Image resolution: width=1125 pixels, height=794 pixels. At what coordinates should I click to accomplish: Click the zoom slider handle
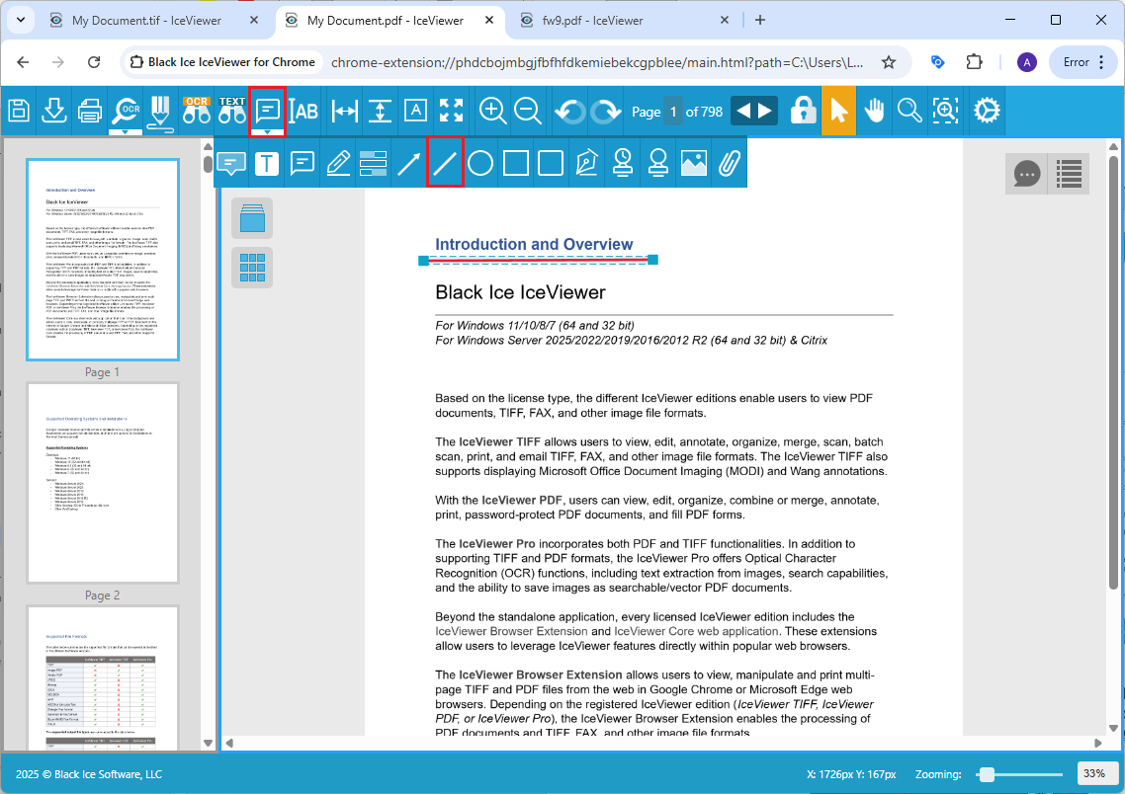pos(987,774)
